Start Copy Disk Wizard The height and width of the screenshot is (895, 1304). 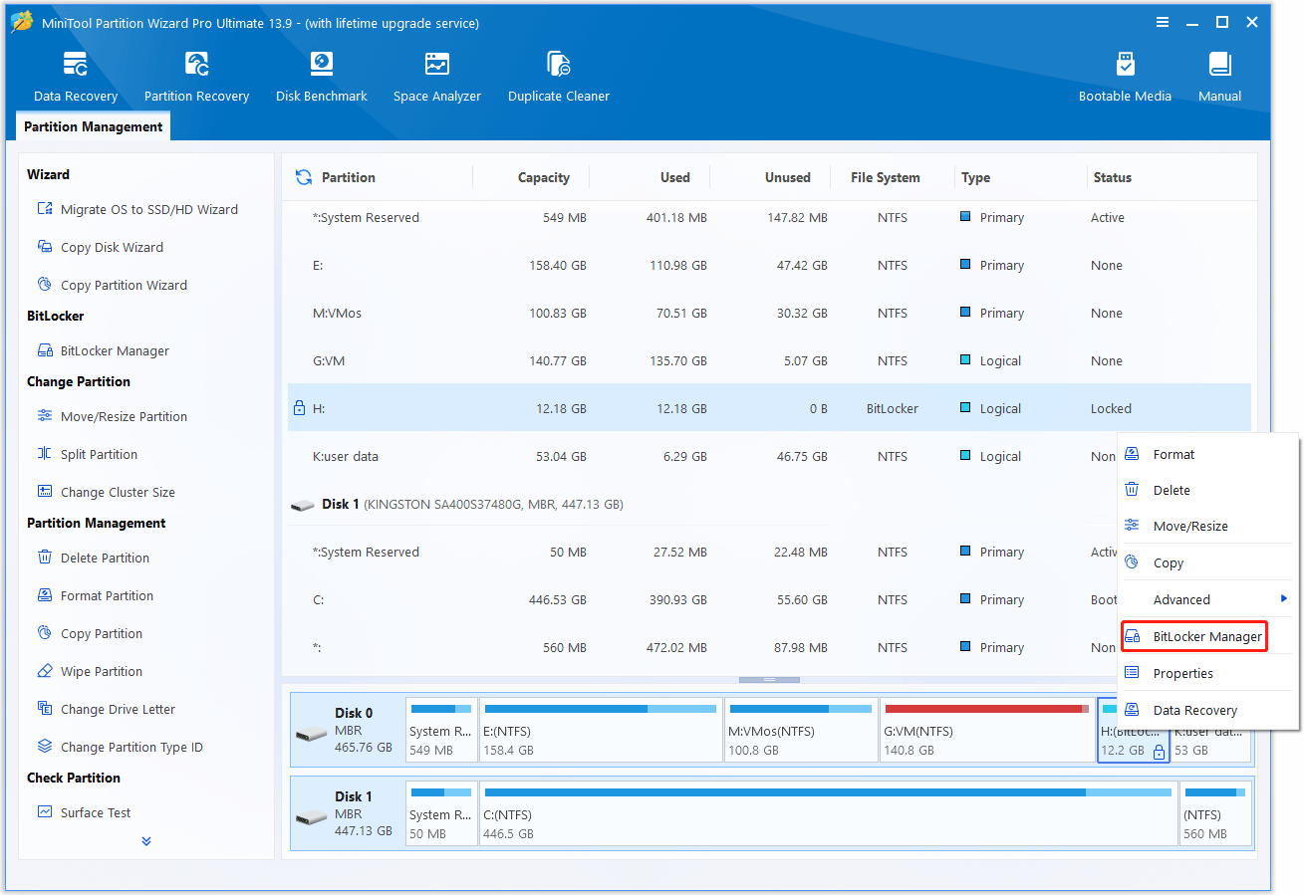tap(100, 247)
